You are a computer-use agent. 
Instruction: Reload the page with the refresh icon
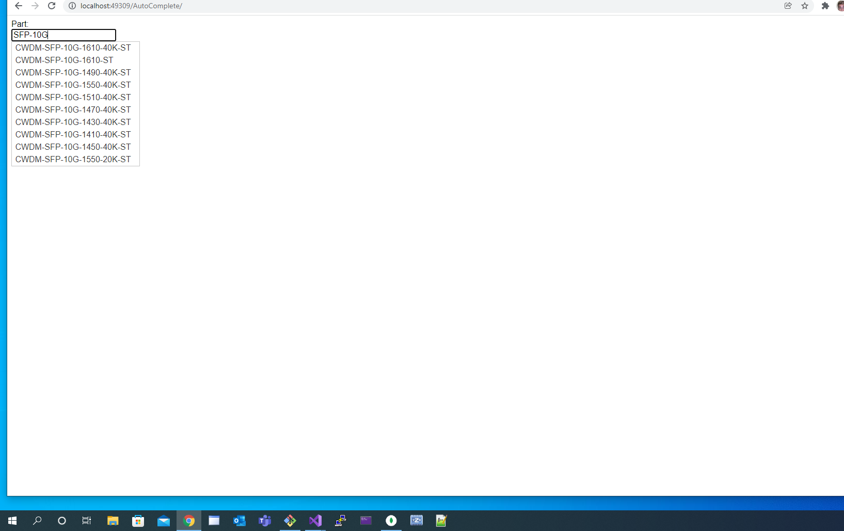52,6
